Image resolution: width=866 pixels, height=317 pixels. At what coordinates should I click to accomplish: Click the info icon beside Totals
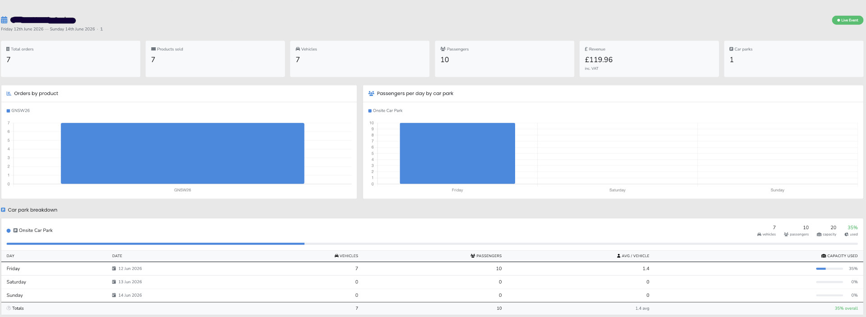(9, 308)
